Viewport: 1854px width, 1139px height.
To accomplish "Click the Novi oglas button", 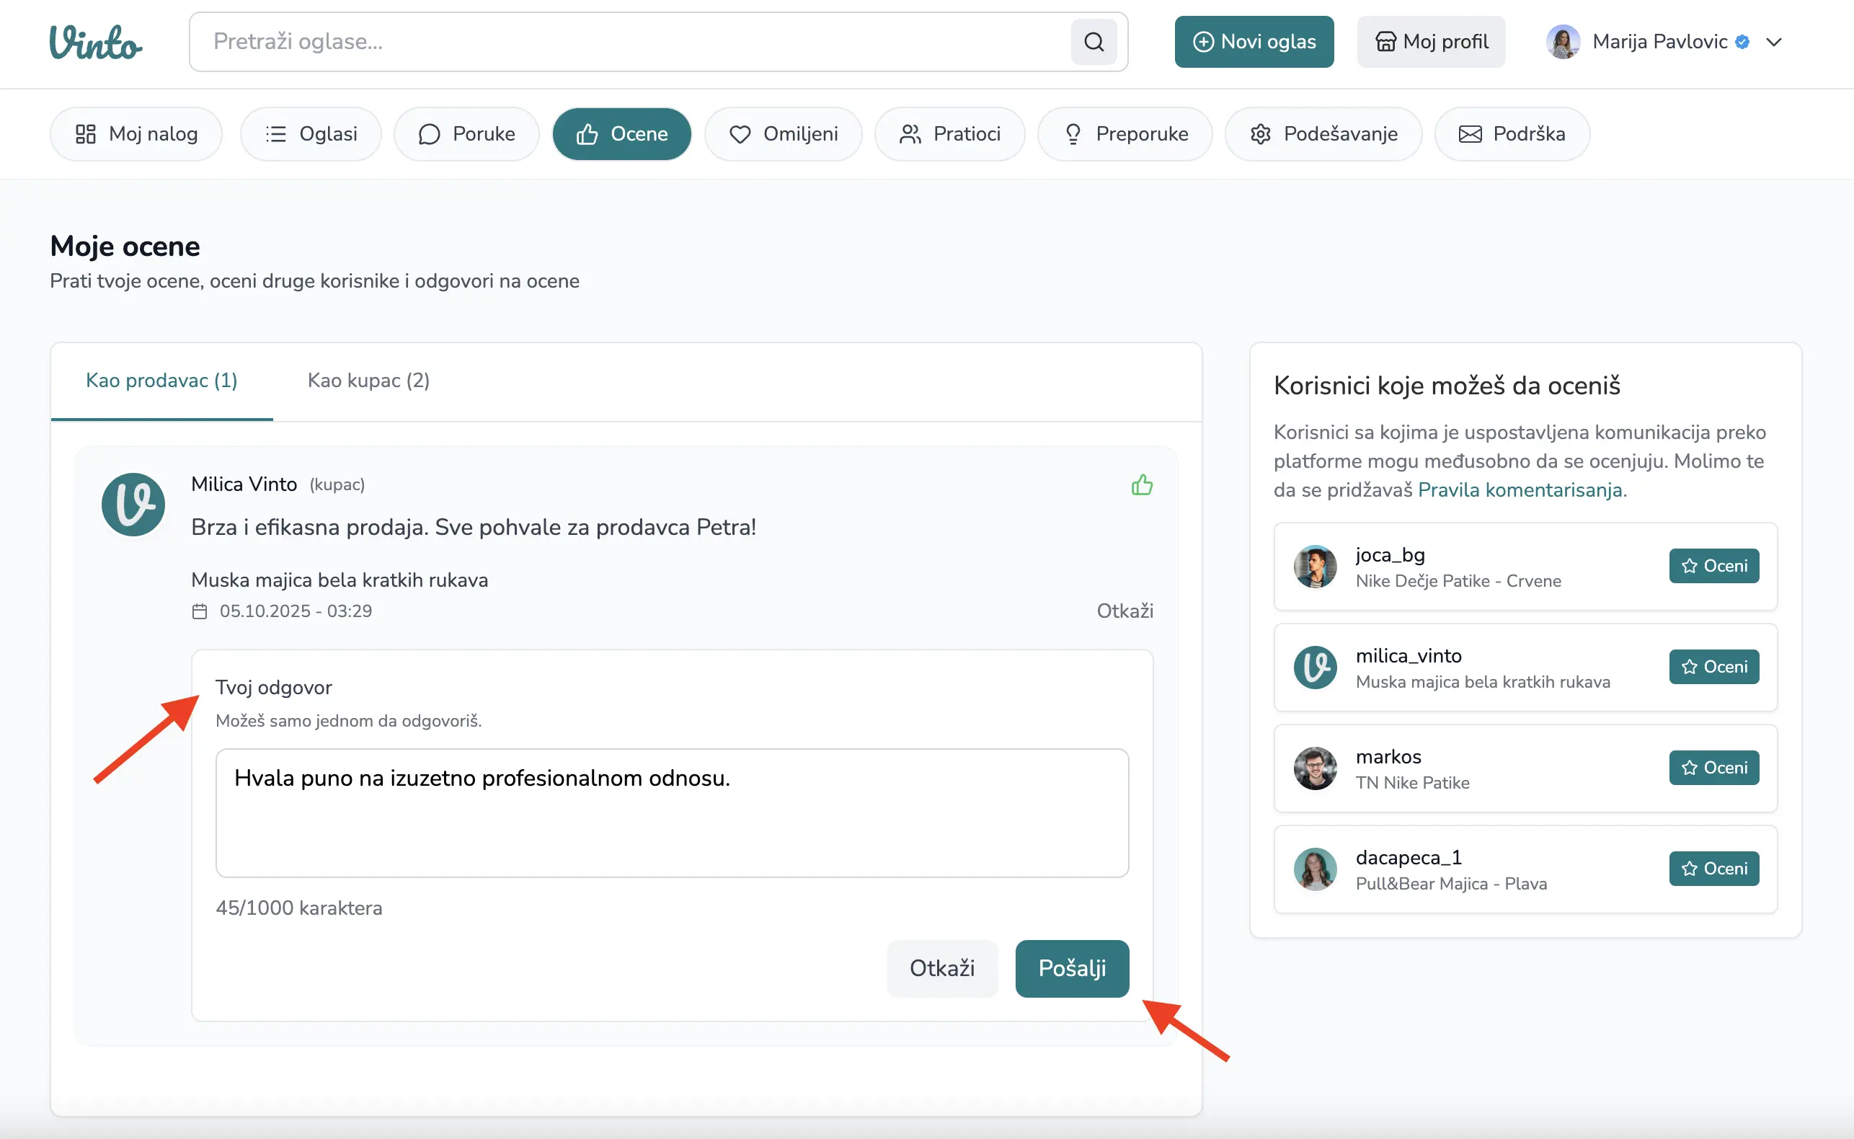I will (1254, 41).
